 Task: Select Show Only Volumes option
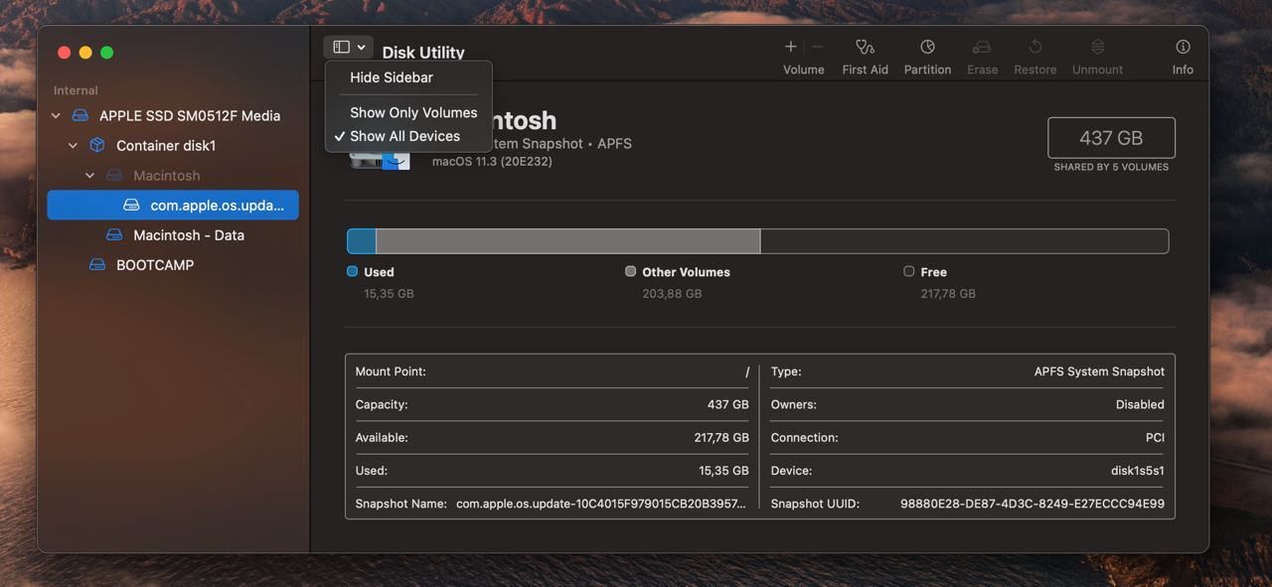tap(413, 112)
